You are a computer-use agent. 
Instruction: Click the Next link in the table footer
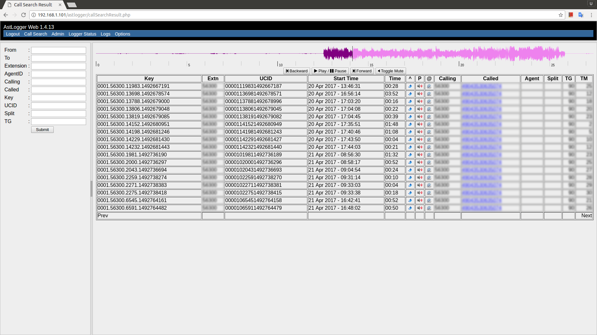586,215
